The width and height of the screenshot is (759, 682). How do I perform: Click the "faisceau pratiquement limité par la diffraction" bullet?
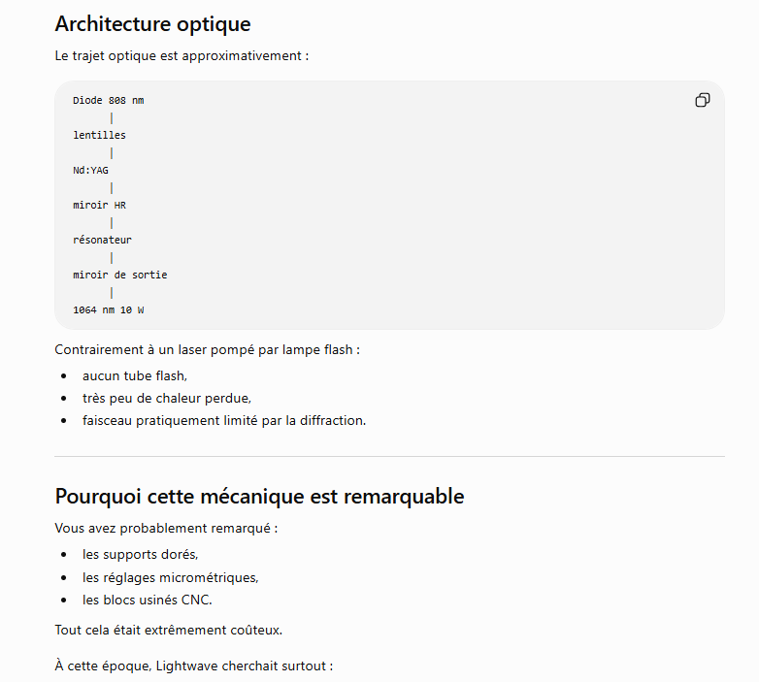[x=224, y=420]
